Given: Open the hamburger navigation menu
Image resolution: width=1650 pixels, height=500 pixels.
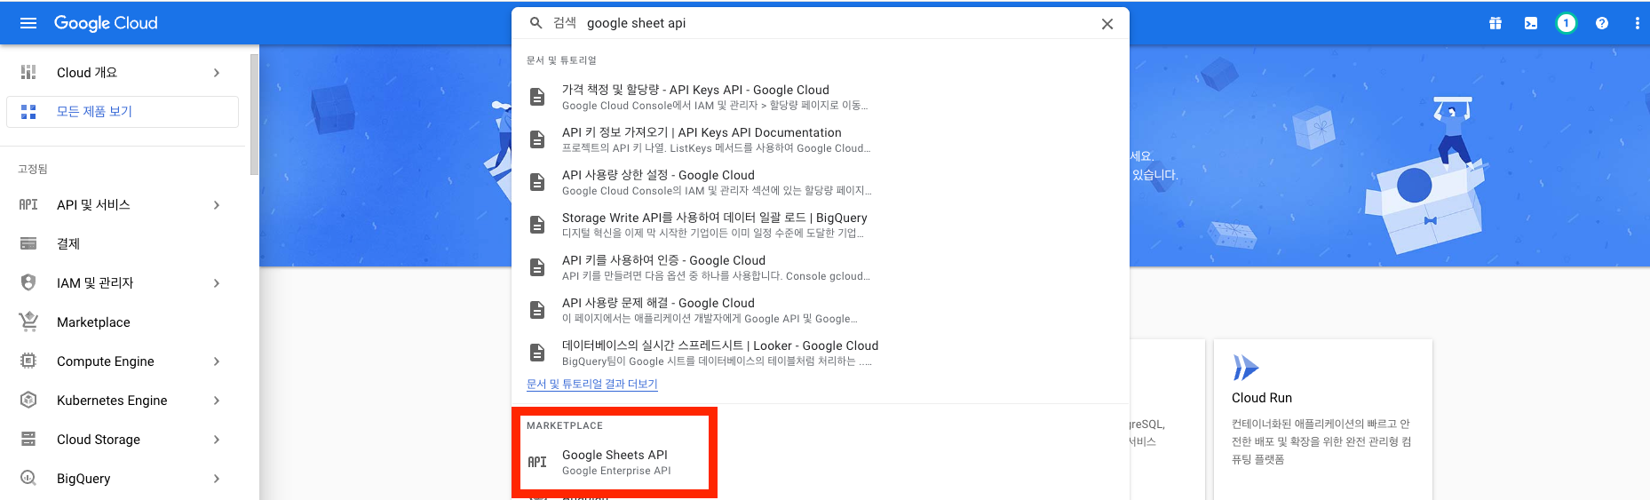Looking at the screenshot, I should point(28,23).
